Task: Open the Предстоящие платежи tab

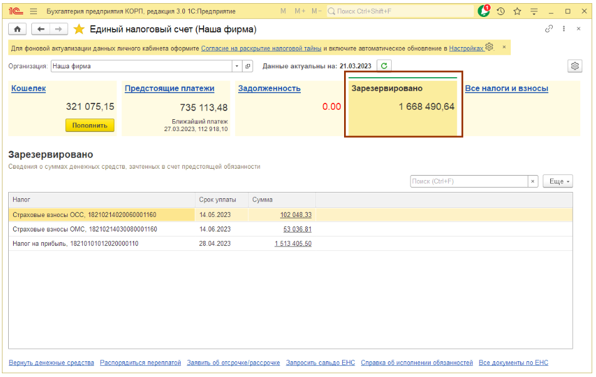Action: coord(169,88)
